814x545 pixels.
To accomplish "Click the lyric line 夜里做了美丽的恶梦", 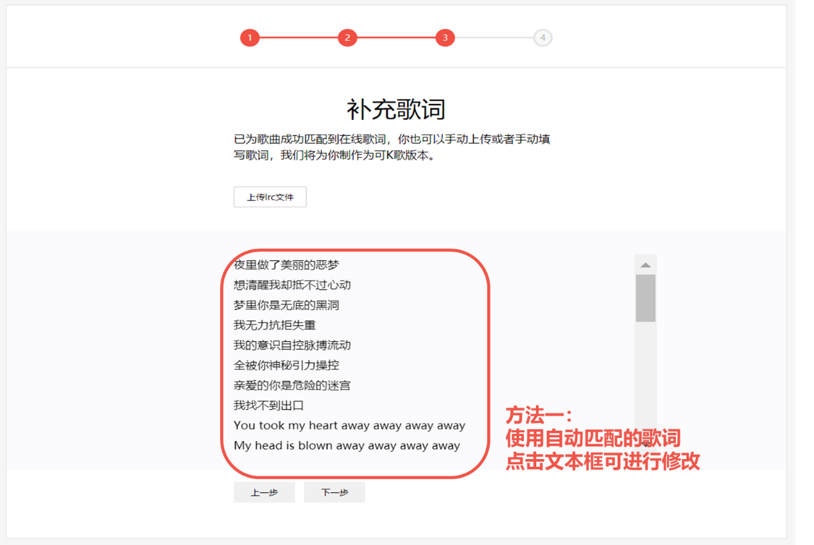I will [287, 264].
